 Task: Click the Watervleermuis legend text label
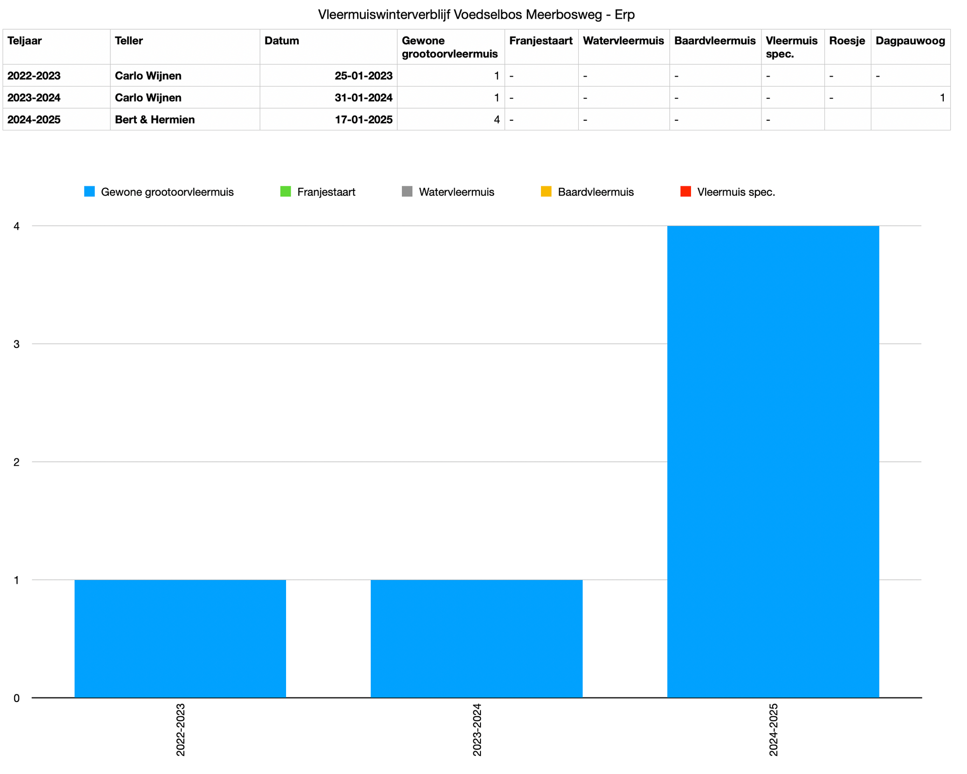coord(456,192)
